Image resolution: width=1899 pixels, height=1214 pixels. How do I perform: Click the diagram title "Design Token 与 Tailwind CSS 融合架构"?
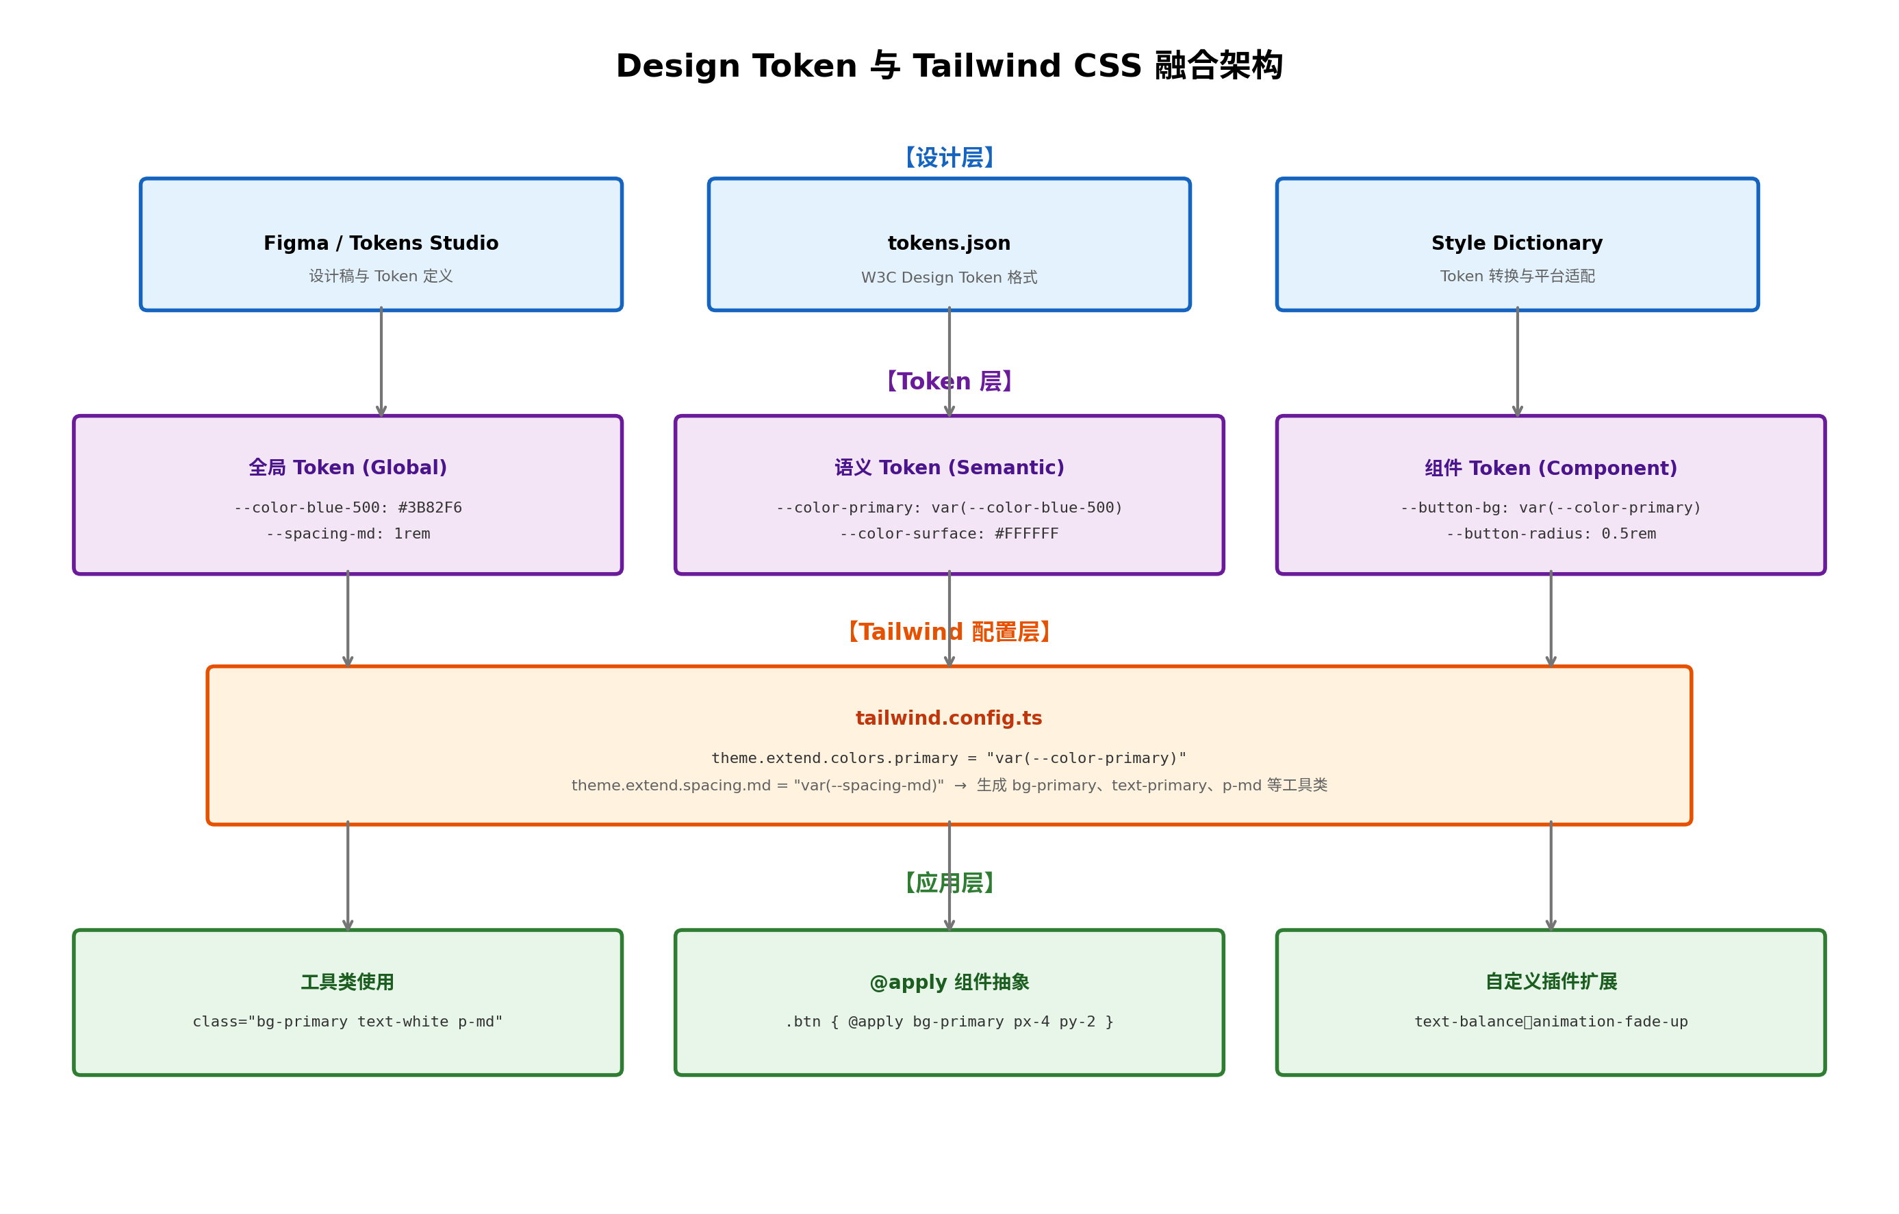pos(949,66)
